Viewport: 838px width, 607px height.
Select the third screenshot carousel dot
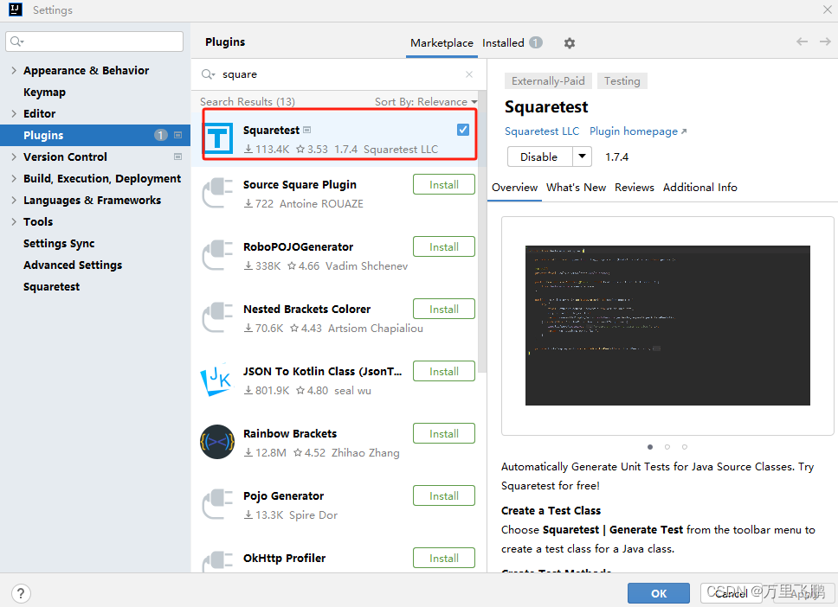point(685,447)
